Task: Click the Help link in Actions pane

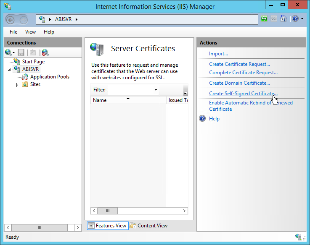Action: [x=214, y=119]
